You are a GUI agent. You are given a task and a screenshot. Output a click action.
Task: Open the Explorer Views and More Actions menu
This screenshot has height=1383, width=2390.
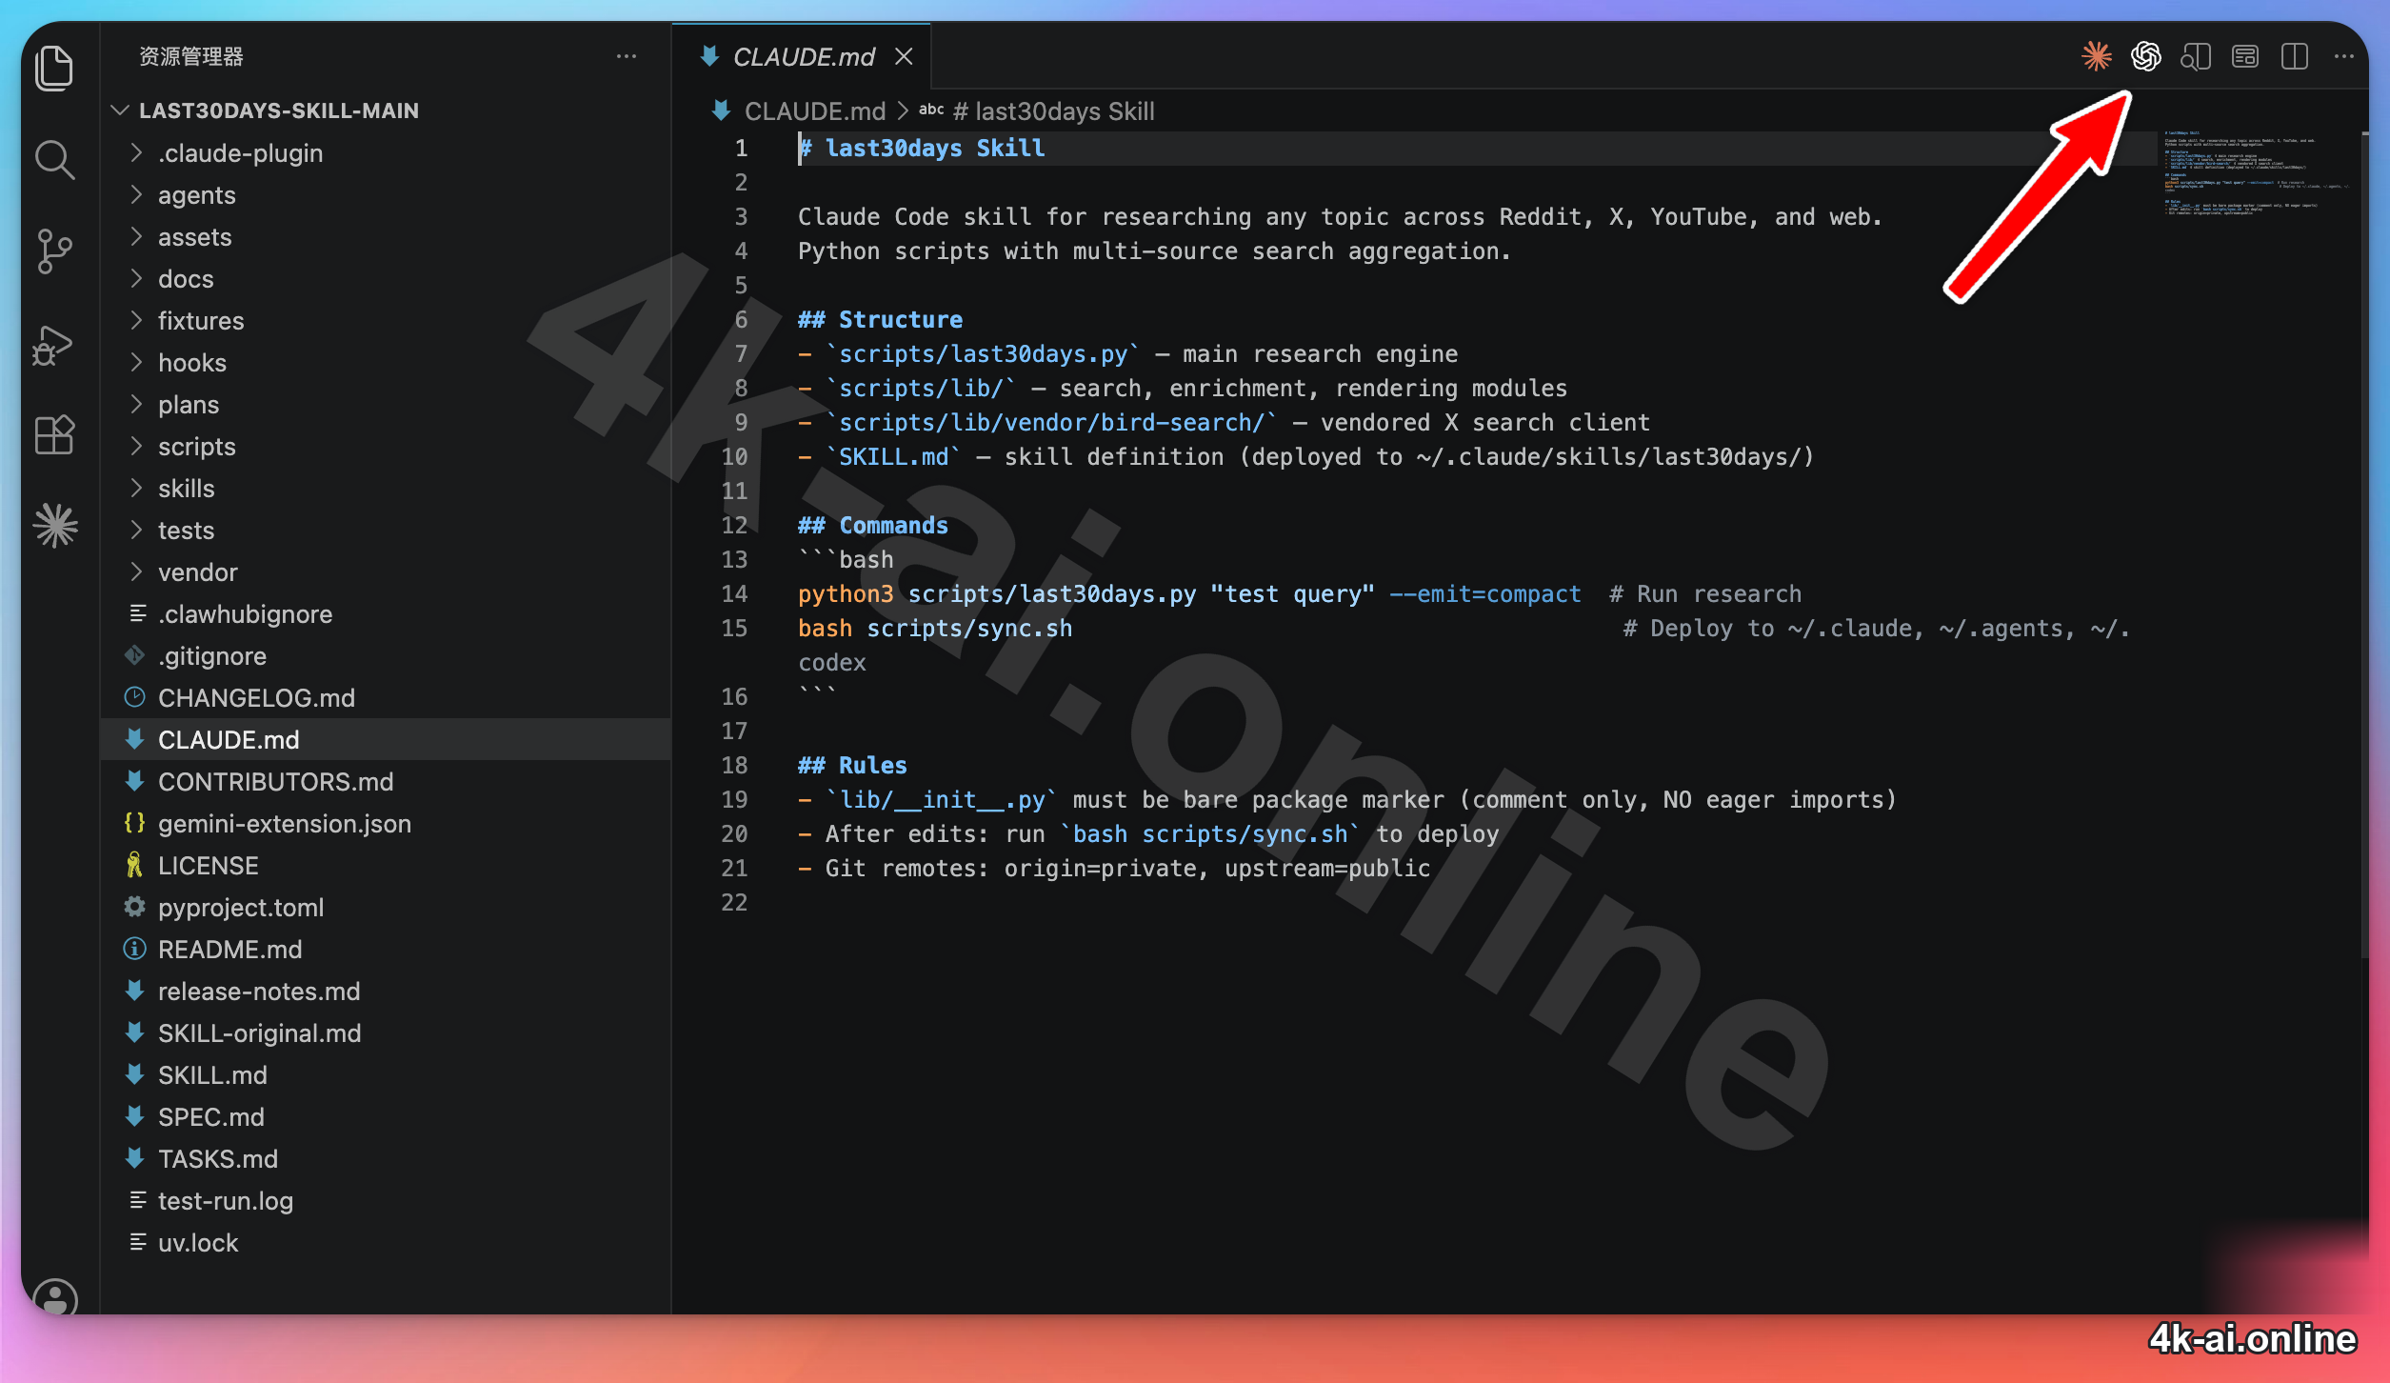pyautogui.click(x=626, y=57)
